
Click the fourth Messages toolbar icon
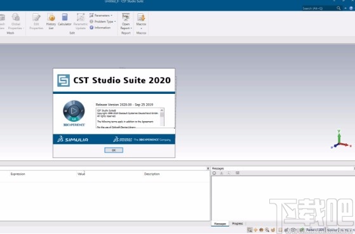pyautogui.click(x=238, y=173)
